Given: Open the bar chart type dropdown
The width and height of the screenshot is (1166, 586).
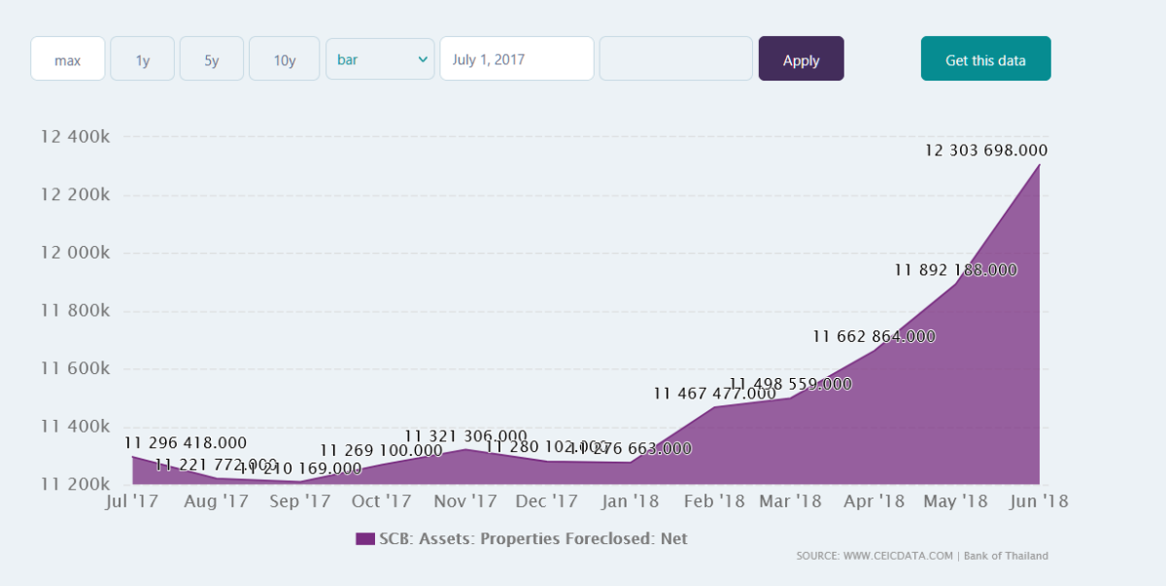Looking at the screenshot, I should coord(380,59).
